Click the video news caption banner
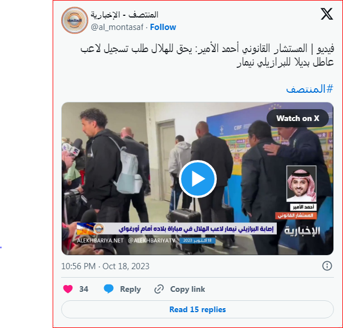This screenshot has width=343, height=328. coord(177,229)
